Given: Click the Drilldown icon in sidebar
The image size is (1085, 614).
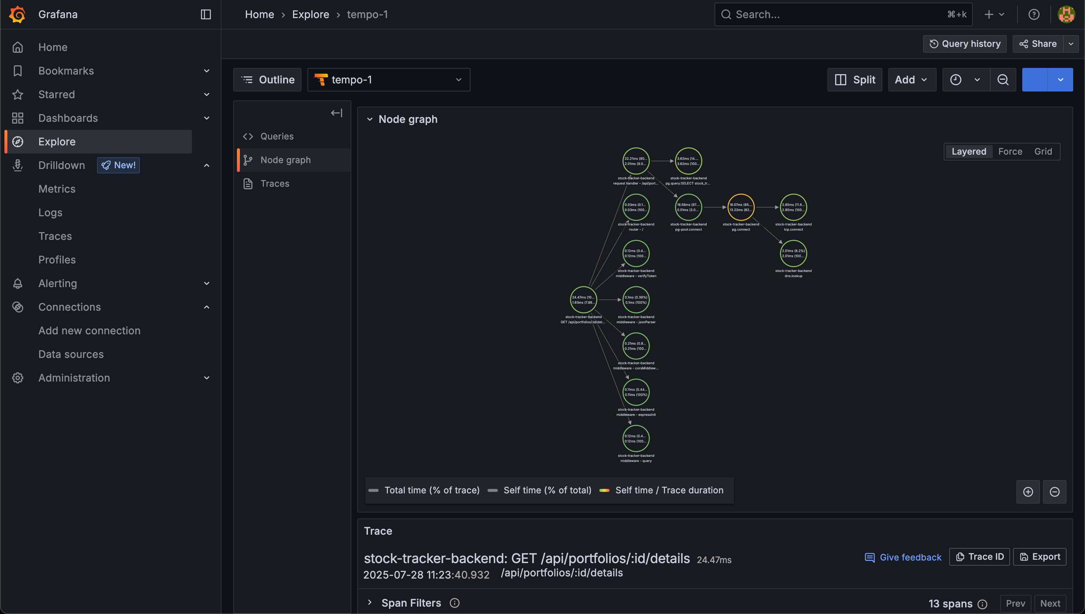Looking at the screenshot, I should 17,165.
